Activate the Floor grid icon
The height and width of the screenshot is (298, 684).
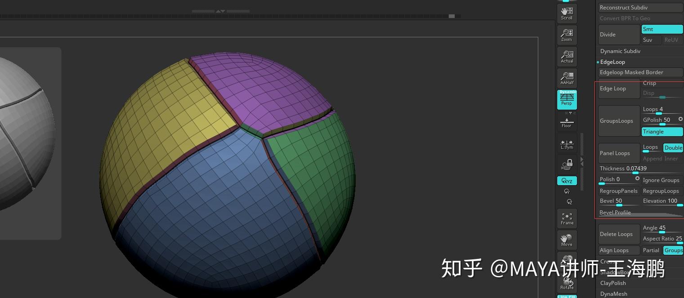(566, 121)
